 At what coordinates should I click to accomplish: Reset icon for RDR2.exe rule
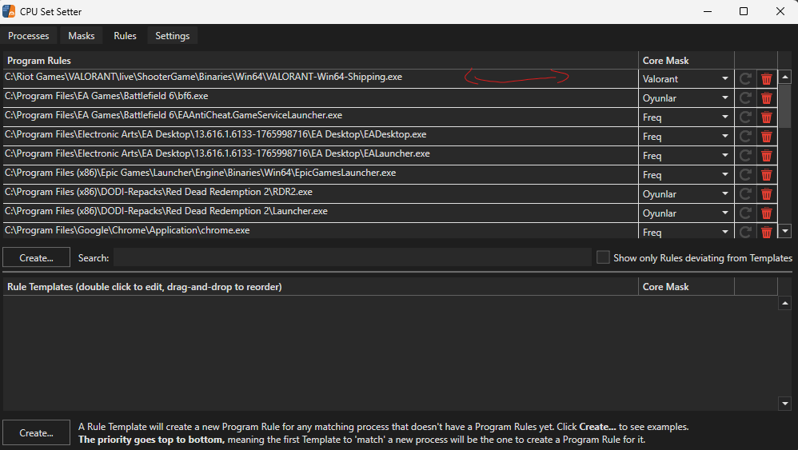(x=745, y=193)
